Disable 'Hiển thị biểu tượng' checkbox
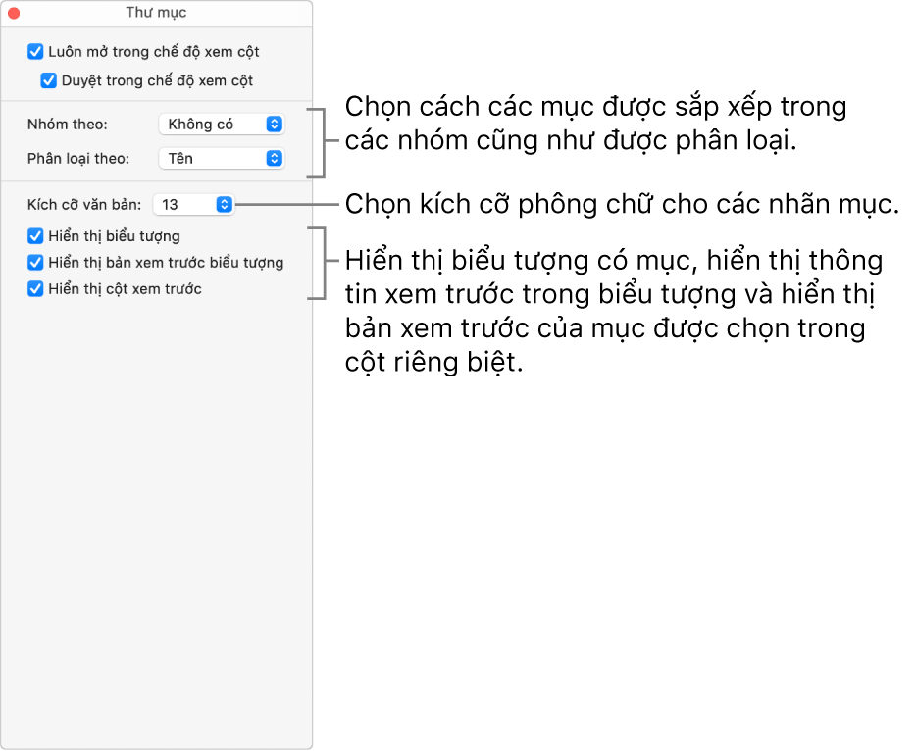The height and width of the screenshot is (751, 916). (x=35, y=236)
